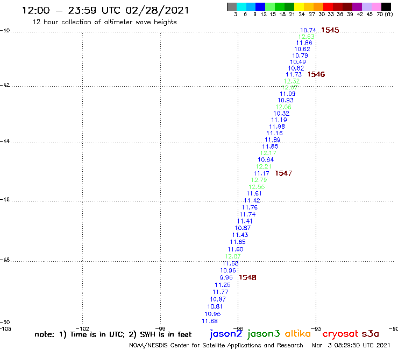Click the black swatch at the scale's end
This screenshot has height=350, width=398.
386,6
